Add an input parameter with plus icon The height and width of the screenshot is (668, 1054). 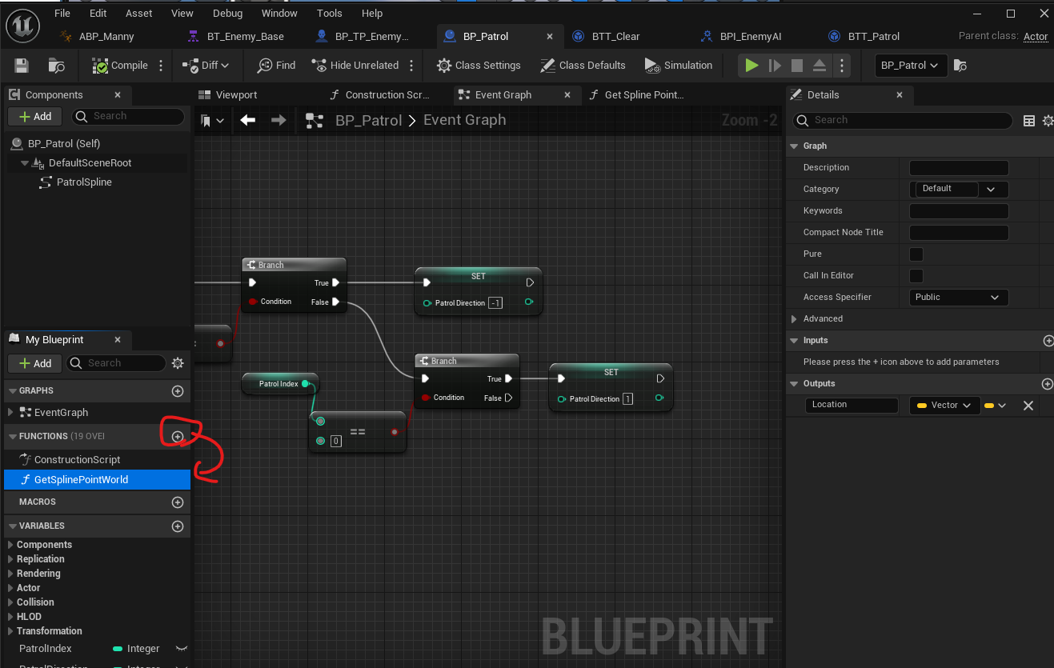[1048, 341]
